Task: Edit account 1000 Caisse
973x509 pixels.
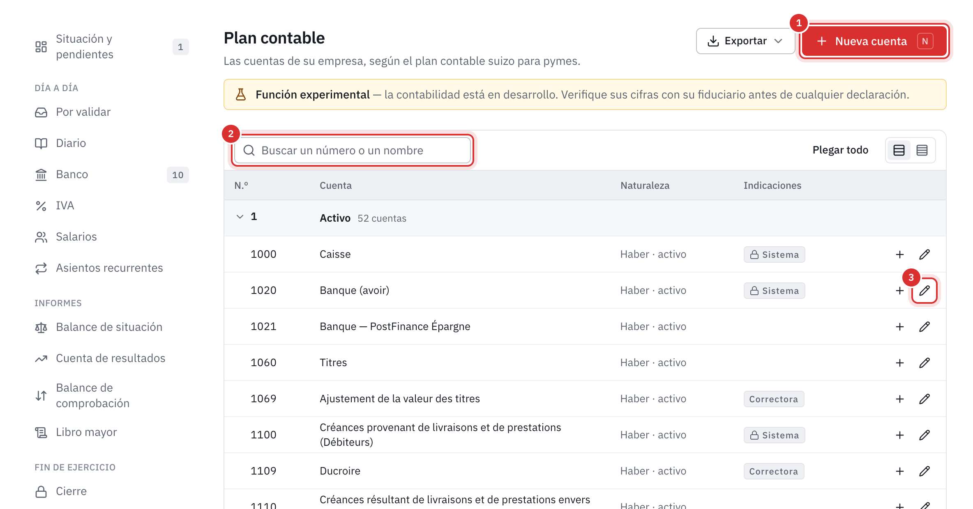Action: [925, 254]
